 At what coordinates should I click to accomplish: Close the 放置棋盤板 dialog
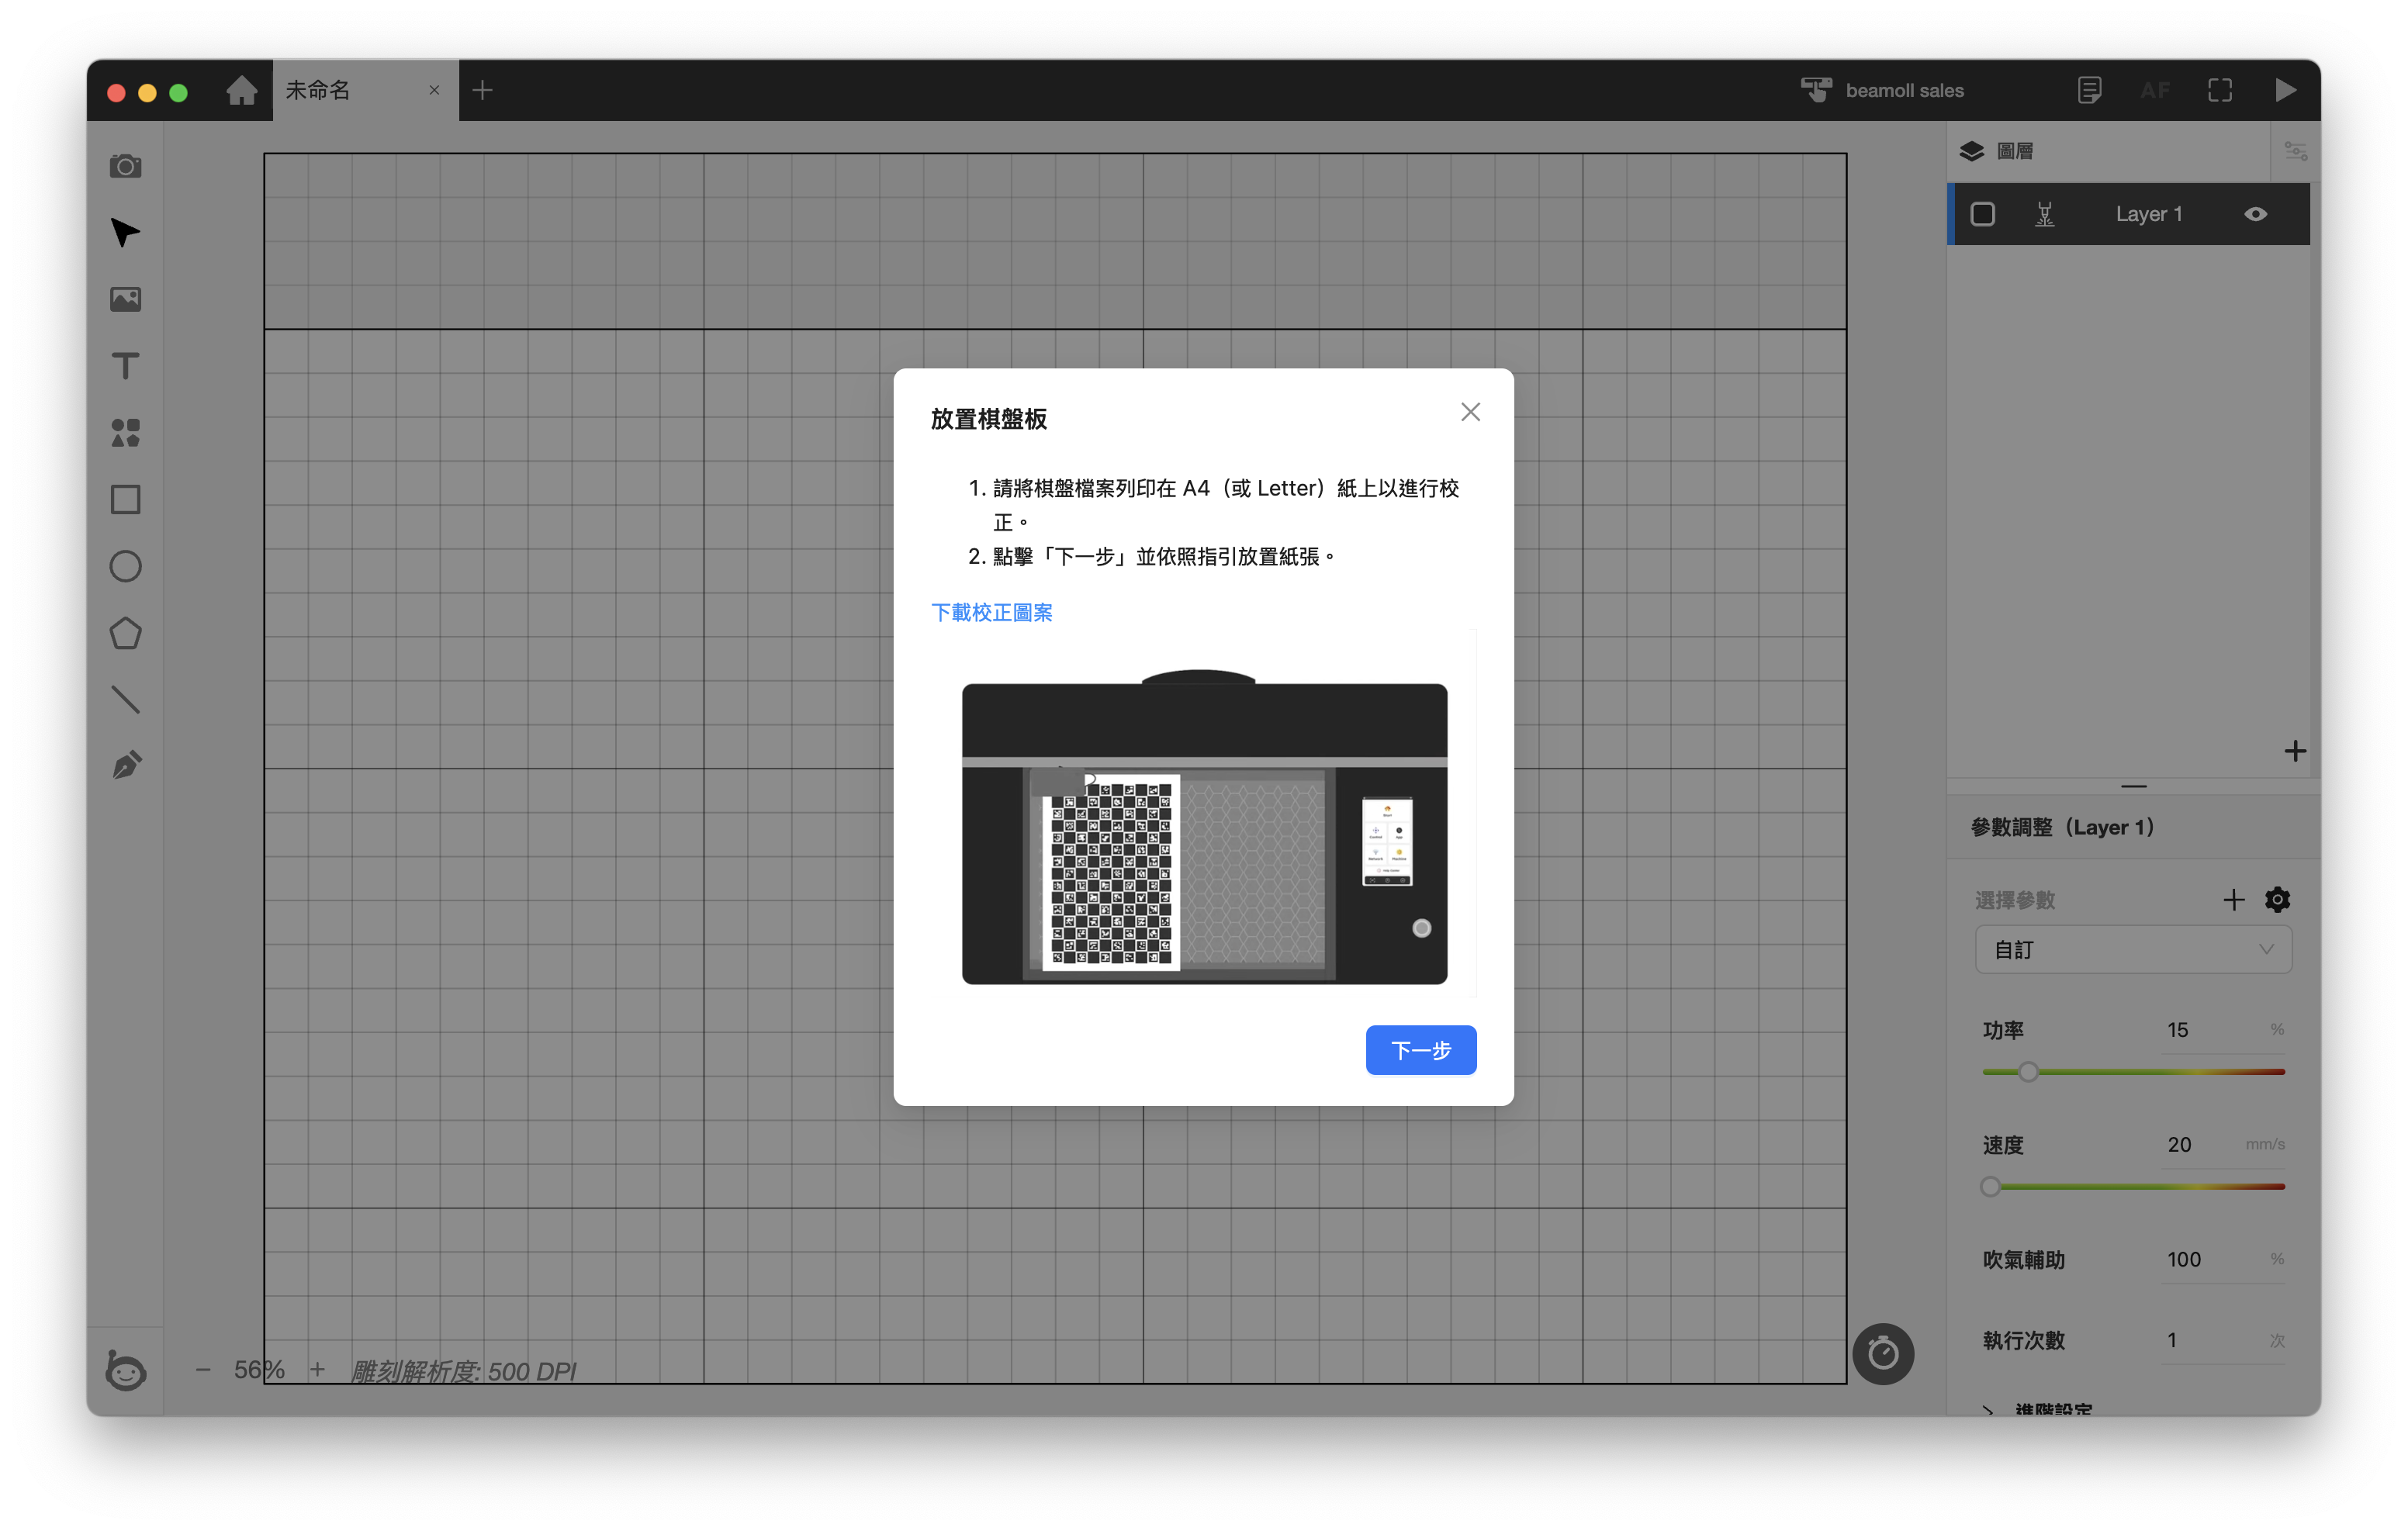1470,412
